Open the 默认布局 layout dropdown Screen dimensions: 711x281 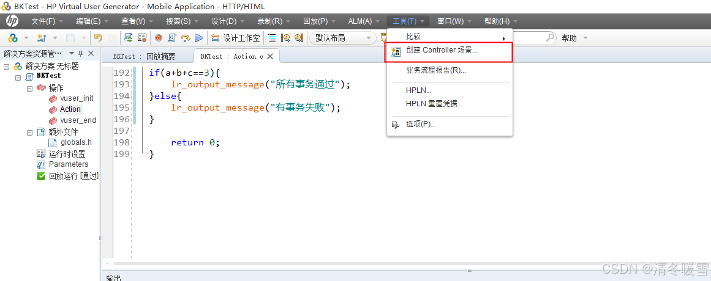click(x=342, y=38)
